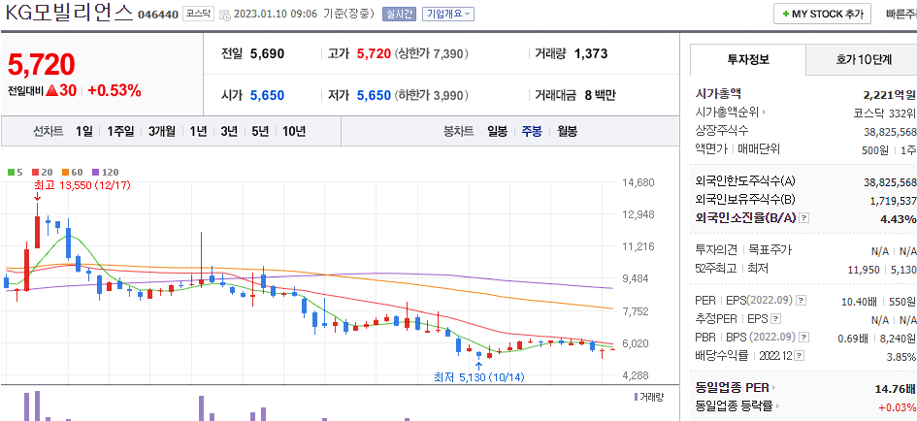Image resolution: width=917 pixels, height=421 pixels.
Task: Click the 상장주식수 label
Action: pyautogui.click(x=722, y=130)
